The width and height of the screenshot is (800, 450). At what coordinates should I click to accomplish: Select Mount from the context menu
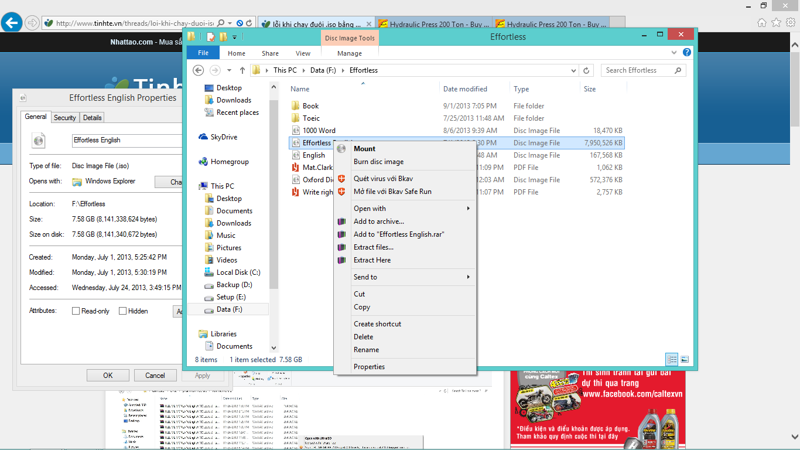pos(364,149)
